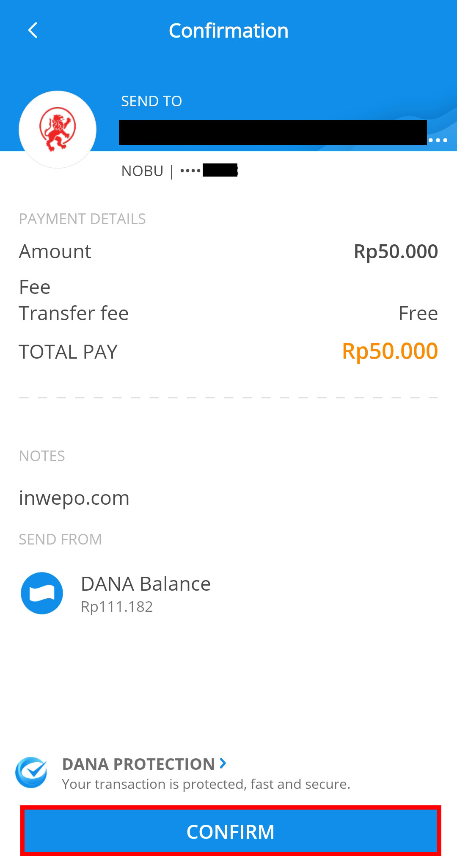Tap the blue DANA Balance wallet icon

point(42,593)
